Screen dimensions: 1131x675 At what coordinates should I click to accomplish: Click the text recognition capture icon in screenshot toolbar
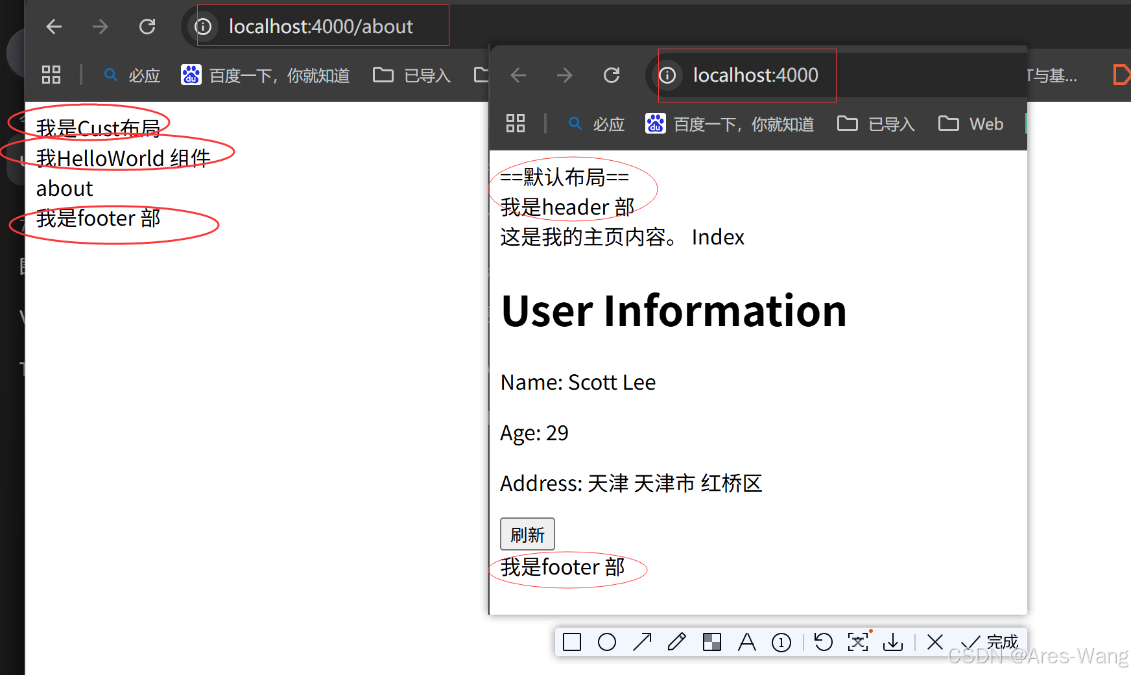pos(858,642)
